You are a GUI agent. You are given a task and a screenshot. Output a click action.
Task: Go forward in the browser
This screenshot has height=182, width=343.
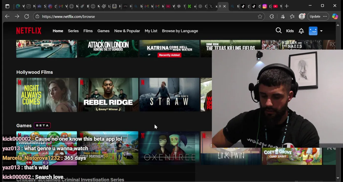pos(17,16)
